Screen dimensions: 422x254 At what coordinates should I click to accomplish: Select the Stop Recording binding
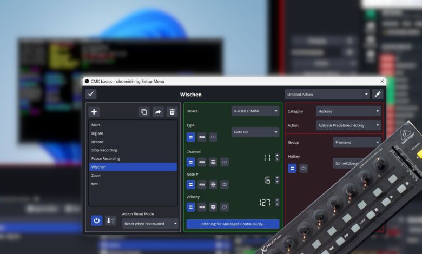pyautogui.click(x=133, y=150)
